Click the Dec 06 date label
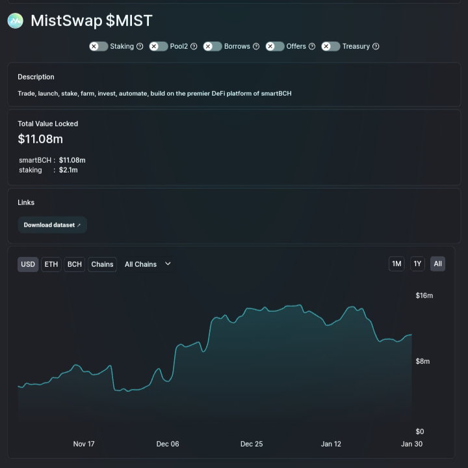 168,444
